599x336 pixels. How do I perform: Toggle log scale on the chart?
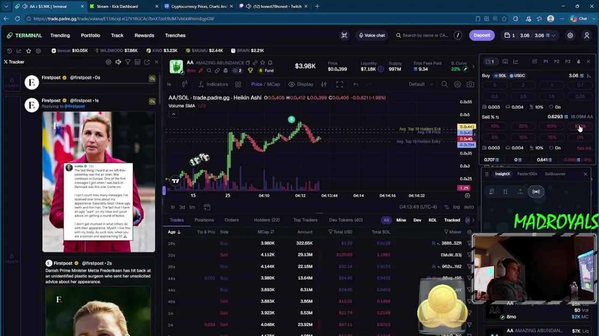pyautogui.click(x=456, y=207)
